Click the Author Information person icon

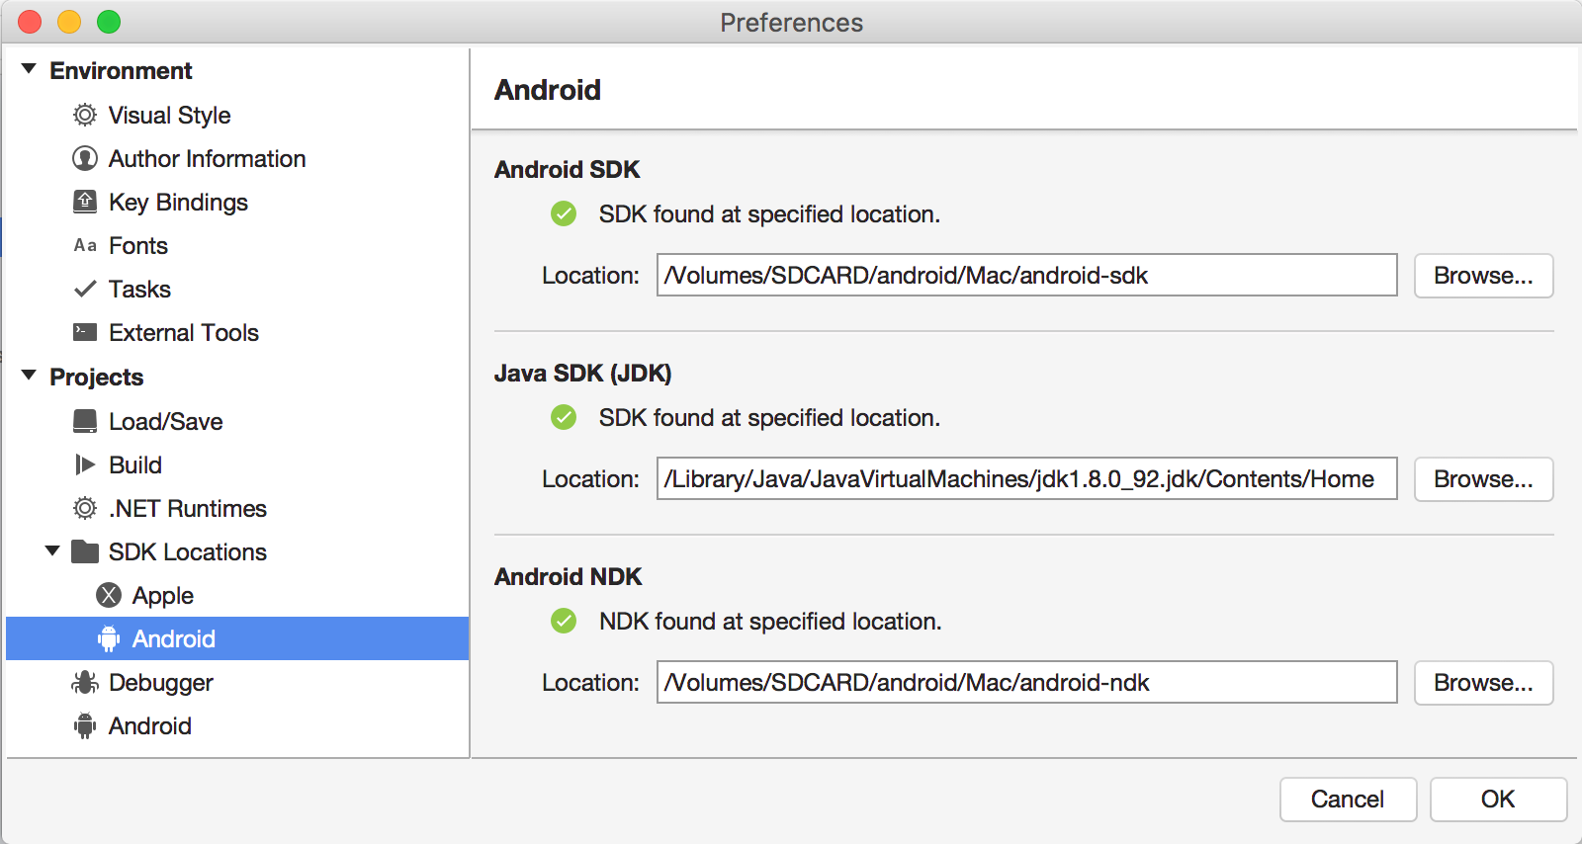[x=85, y=159]
